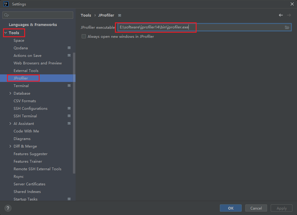Click the project icon next to SSH Configurations

click(x=69, y=108)
